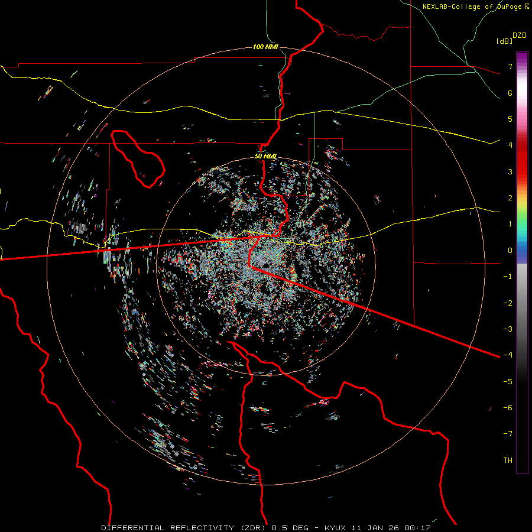Click the TH threshold label in legend
Viewport: 532px width, 532px height.
508,460
